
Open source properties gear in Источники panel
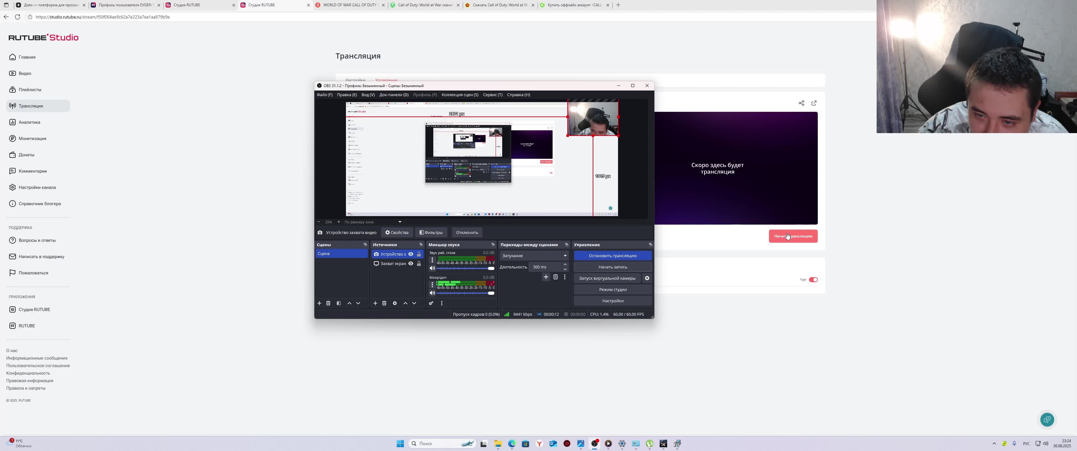[x=395, y=303]
